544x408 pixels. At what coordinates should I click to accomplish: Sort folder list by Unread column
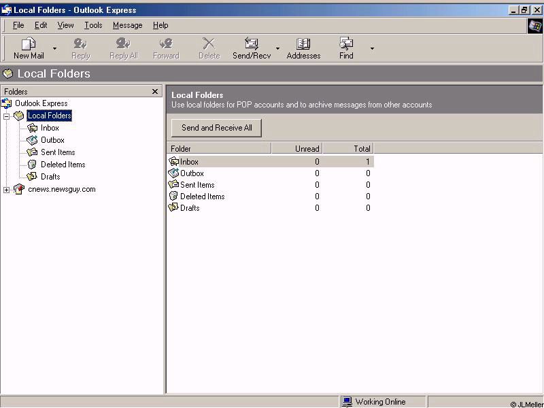pyautogui.click(x=296, y=148)
